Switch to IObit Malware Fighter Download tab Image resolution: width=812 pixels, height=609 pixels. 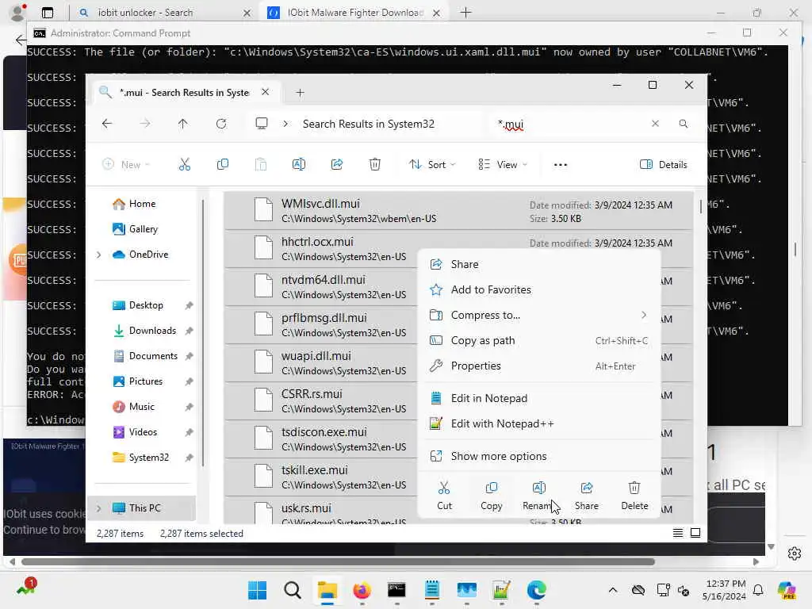coord(354,13)
